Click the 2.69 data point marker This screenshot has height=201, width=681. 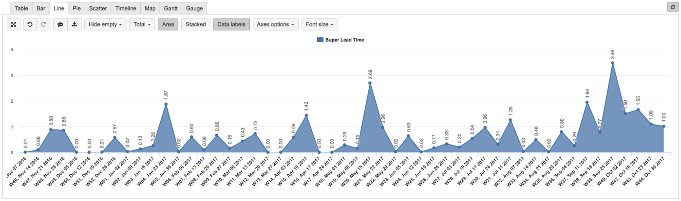(x=370, y=83)
